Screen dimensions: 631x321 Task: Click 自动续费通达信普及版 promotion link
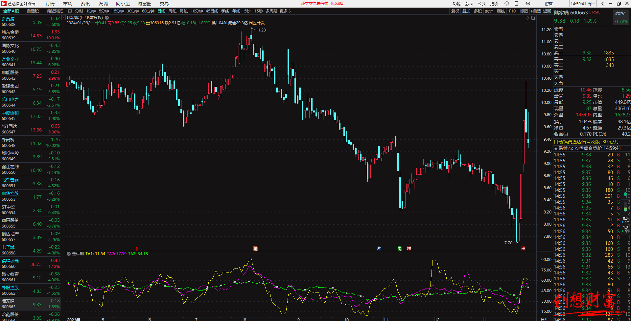pos(586,142)
